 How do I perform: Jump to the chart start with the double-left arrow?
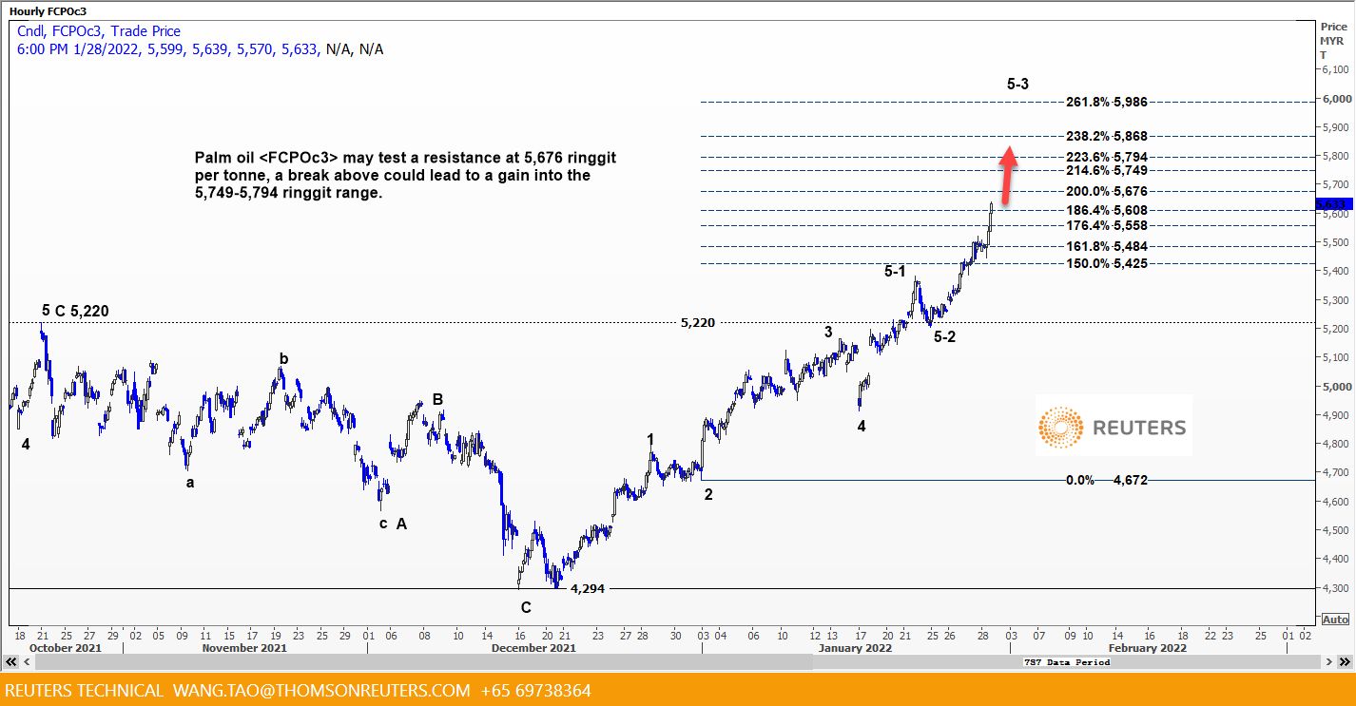coord(9,661)
